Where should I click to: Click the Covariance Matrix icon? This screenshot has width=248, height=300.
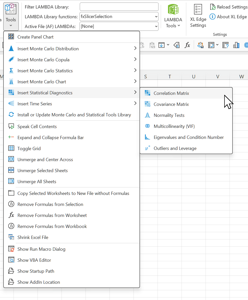(x=147, y=104)
